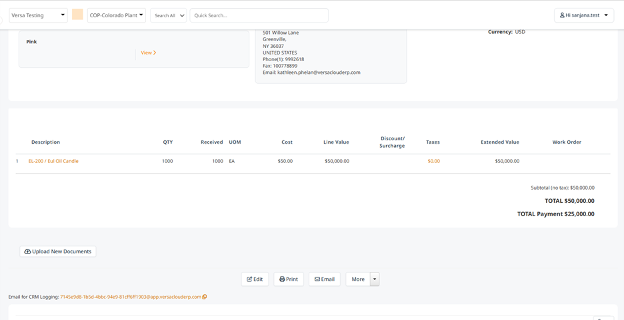This screenshot has width=624, height=320.
Task: Focus the Quick Search input field
Action: coord(259,15)
